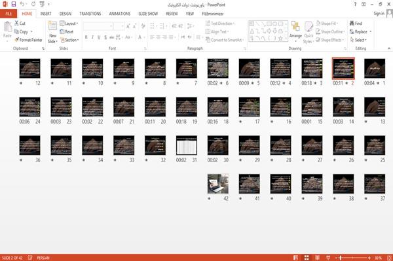Viewport: 393px width, 261px height.
Task: Click the Arrange button
Action: point(296,31)
